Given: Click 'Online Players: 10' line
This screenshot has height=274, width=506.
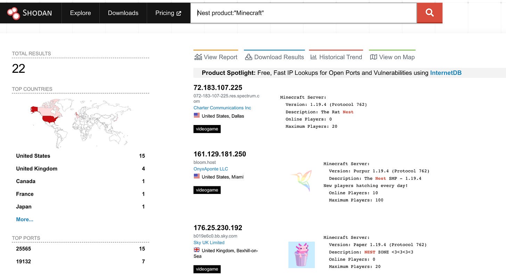Looking at the screenshot, I should click(353, 193).
